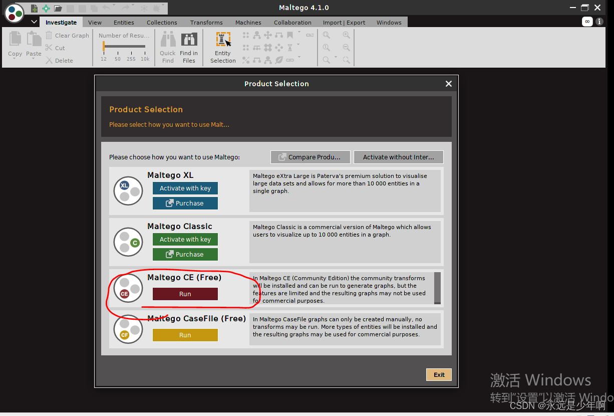Image resolution: width=614 pixels, height=416 pixels.
Task: Open the Redo history dropdown arrow
Action: coord(133,6)
